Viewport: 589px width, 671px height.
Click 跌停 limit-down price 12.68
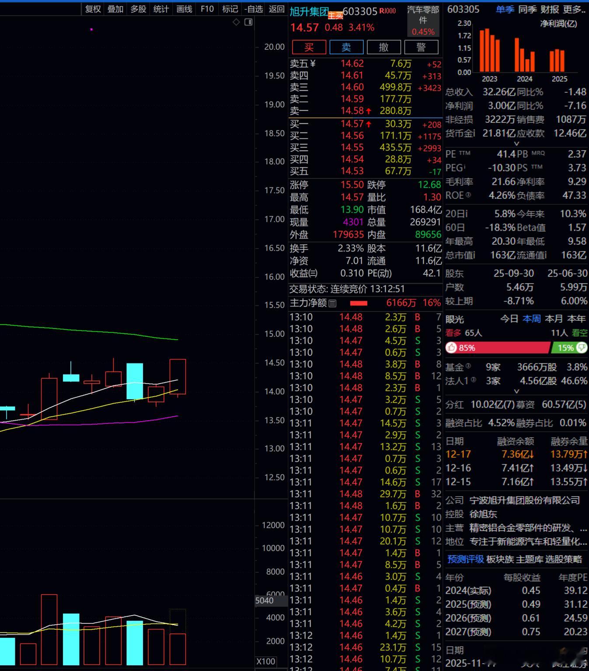tap(429, 185)
